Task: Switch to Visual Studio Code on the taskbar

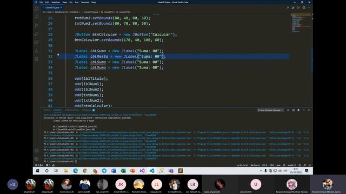Action: [152, 171]
